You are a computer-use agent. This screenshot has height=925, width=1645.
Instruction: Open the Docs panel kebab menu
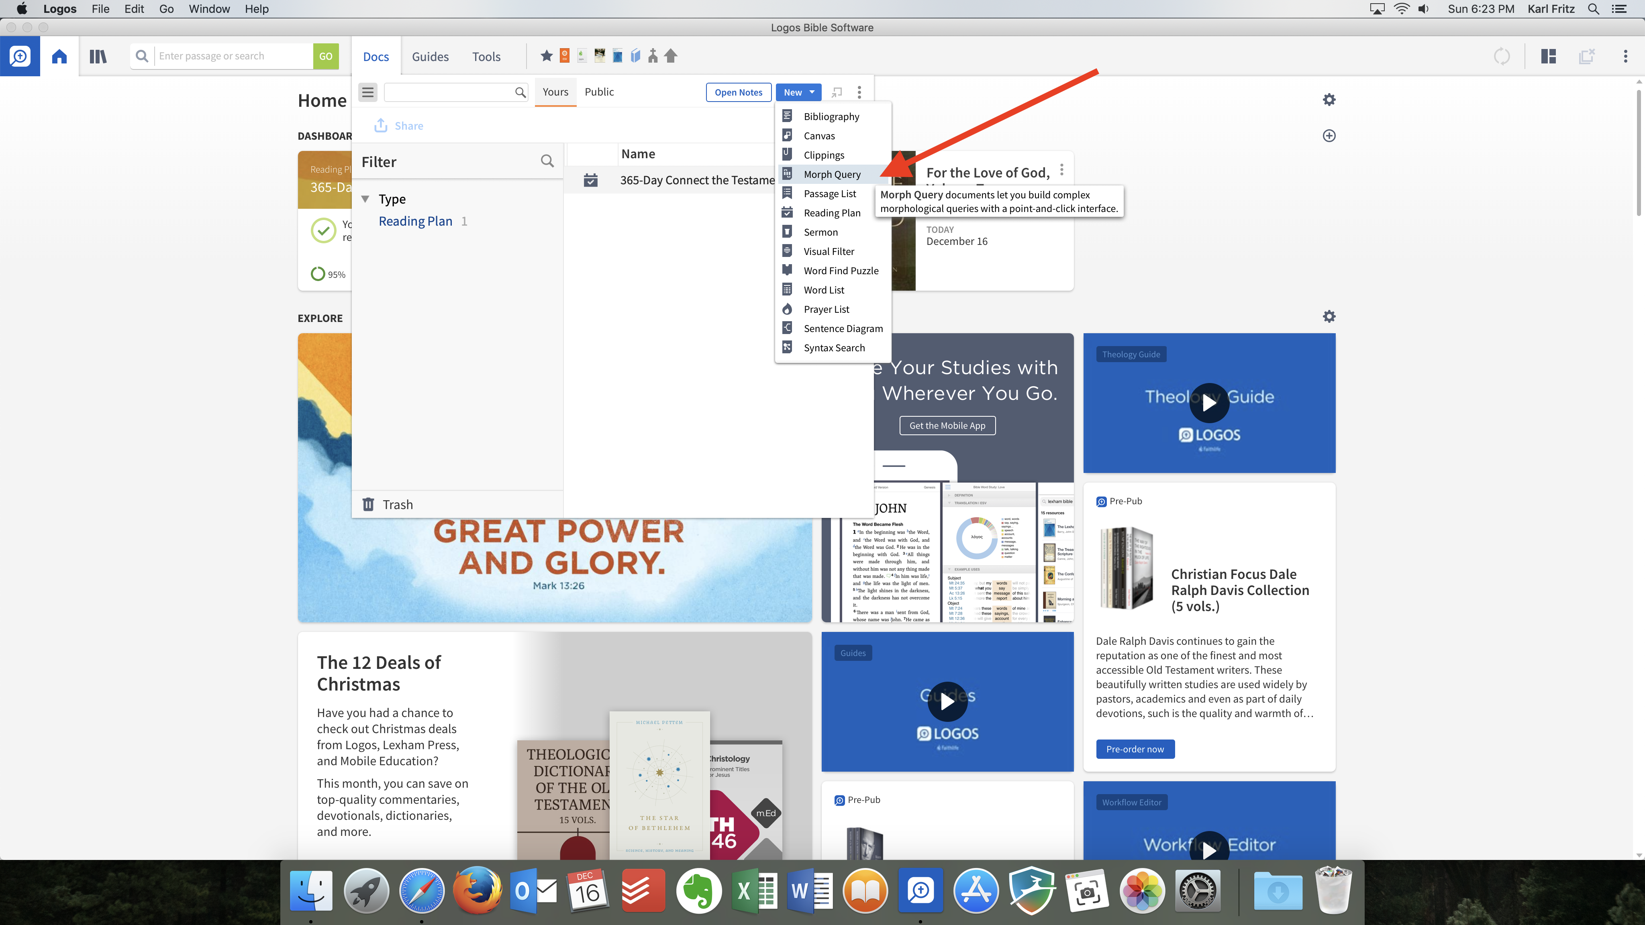(859, 92)
